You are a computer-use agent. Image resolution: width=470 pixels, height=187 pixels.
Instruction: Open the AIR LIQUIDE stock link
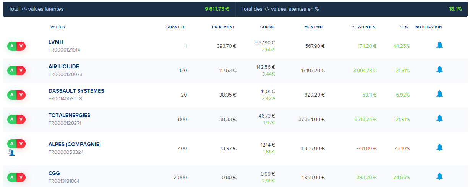[x=64, y=66]
